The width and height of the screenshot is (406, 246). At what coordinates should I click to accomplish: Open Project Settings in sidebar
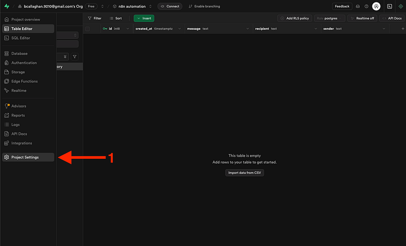(x=28, y=157)
